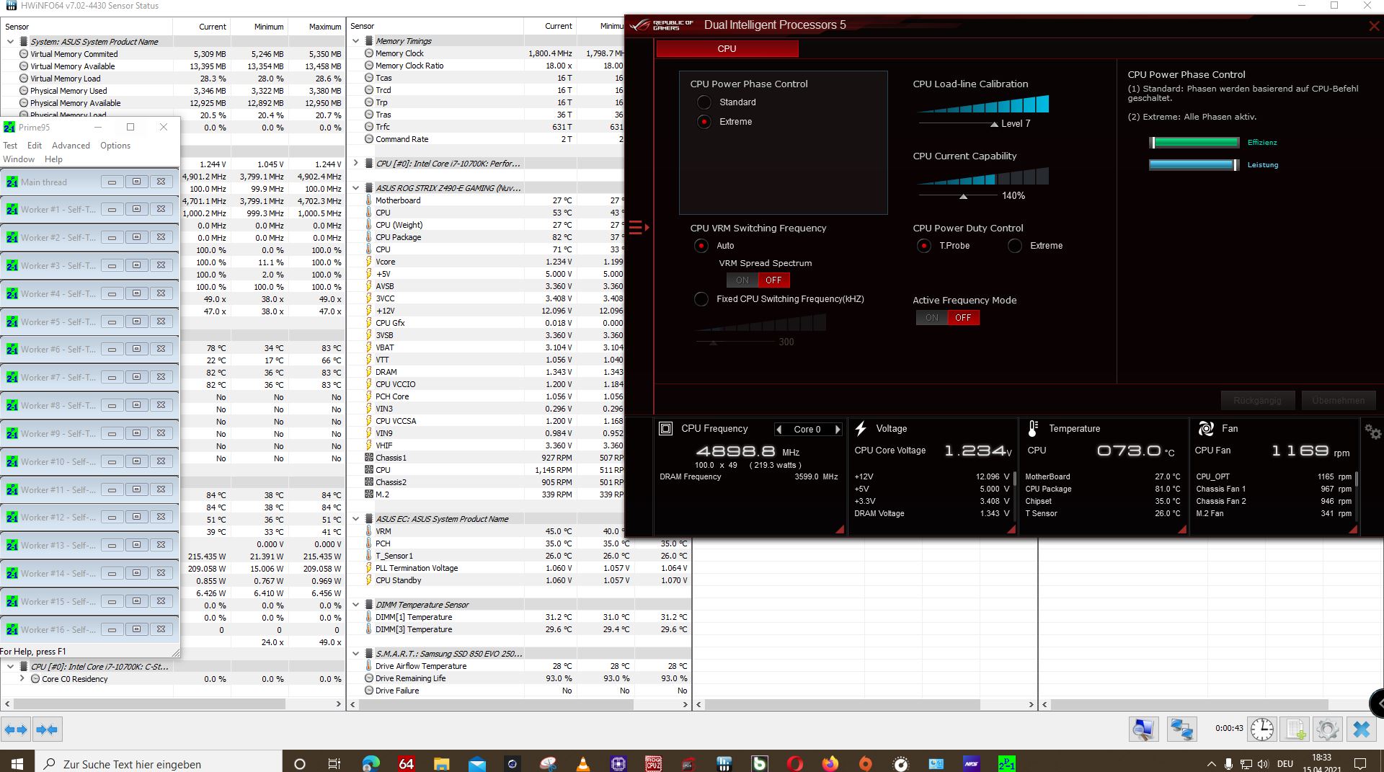Screen dimensions: 1384x772
Task: Adjust CPU Load-line Calibration slider
Action: tap(994, 125)
